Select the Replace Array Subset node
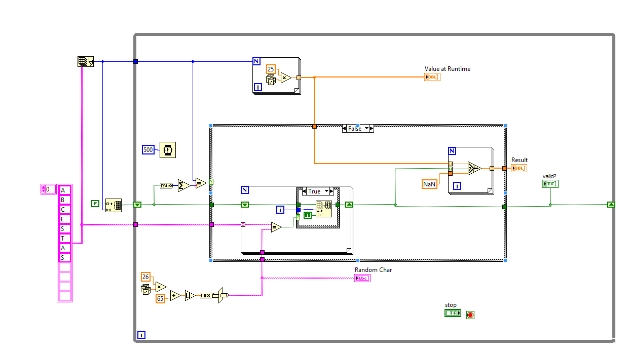 pyautogui.click(x=323, y=209)
